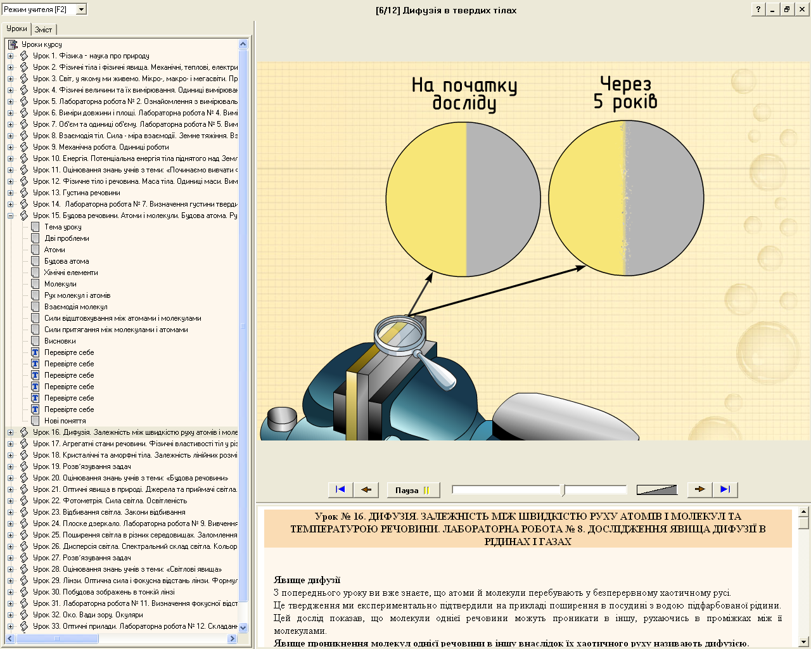Screen dimensions: 811x649
Task: Advance to the next slide
Action: click(699, 489)
